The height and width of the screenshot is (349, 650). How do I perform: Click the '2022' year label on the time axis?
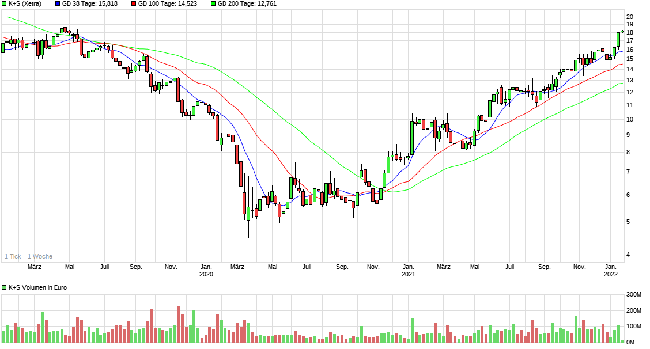[611, 274]
